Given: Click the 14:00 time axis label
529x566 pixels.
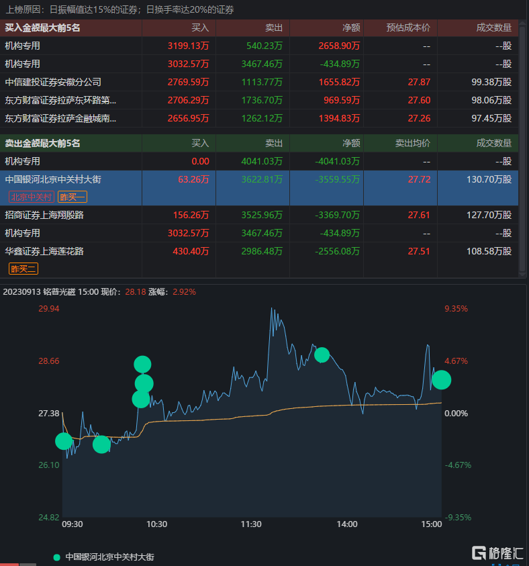Looking at the screenshot, I should click(347, 524).
